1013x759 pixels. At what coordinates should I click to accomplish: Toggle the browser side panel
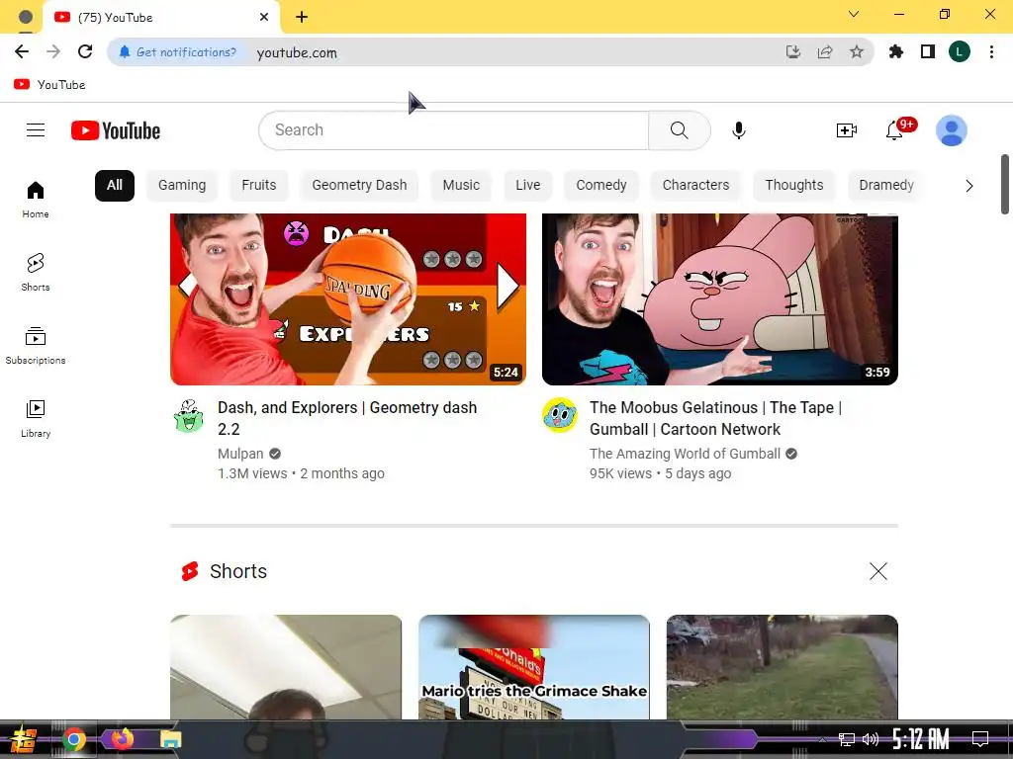click(x=928, y=51)
